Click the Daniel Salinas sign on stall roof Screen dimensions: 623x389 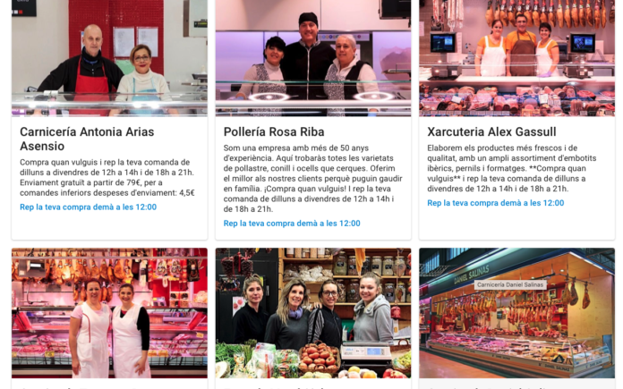(x=472, y=274)
